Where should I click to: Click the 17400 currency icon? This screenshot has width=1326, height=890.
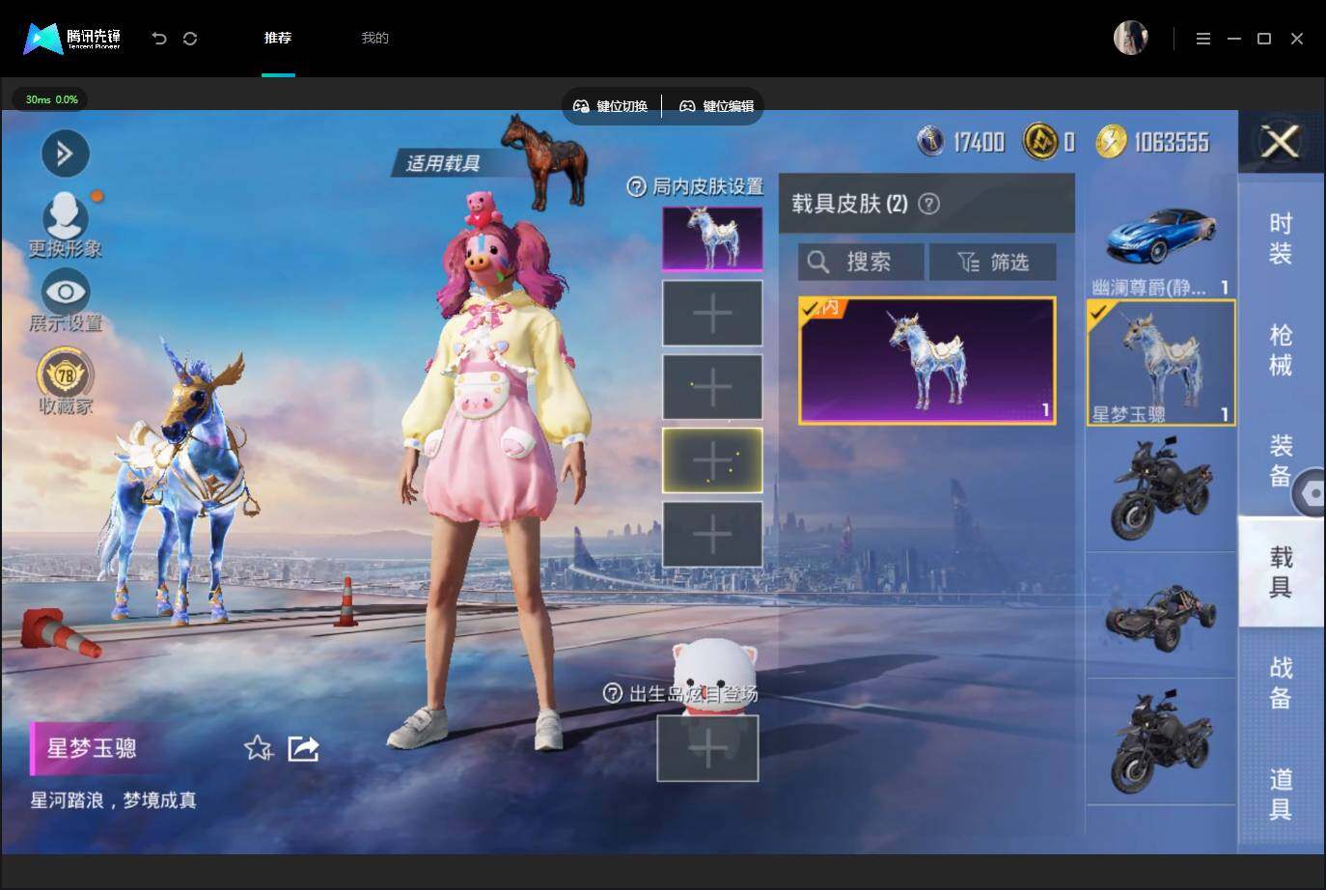point(931,142)
